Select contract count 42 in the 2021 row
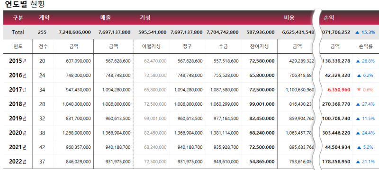Image resolution: width=379 pixels, height=170 pixels. [x=42, y=147]
